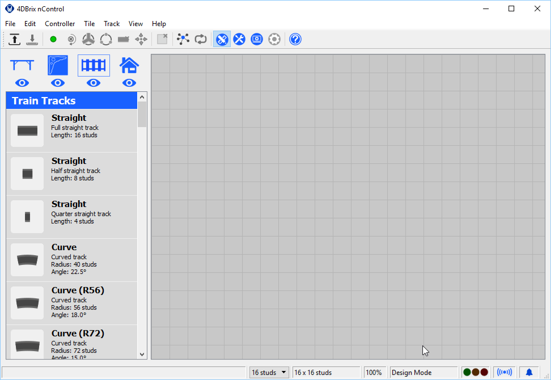Click the notification bell icon
The image size is (551, 380).
point(529,372)
